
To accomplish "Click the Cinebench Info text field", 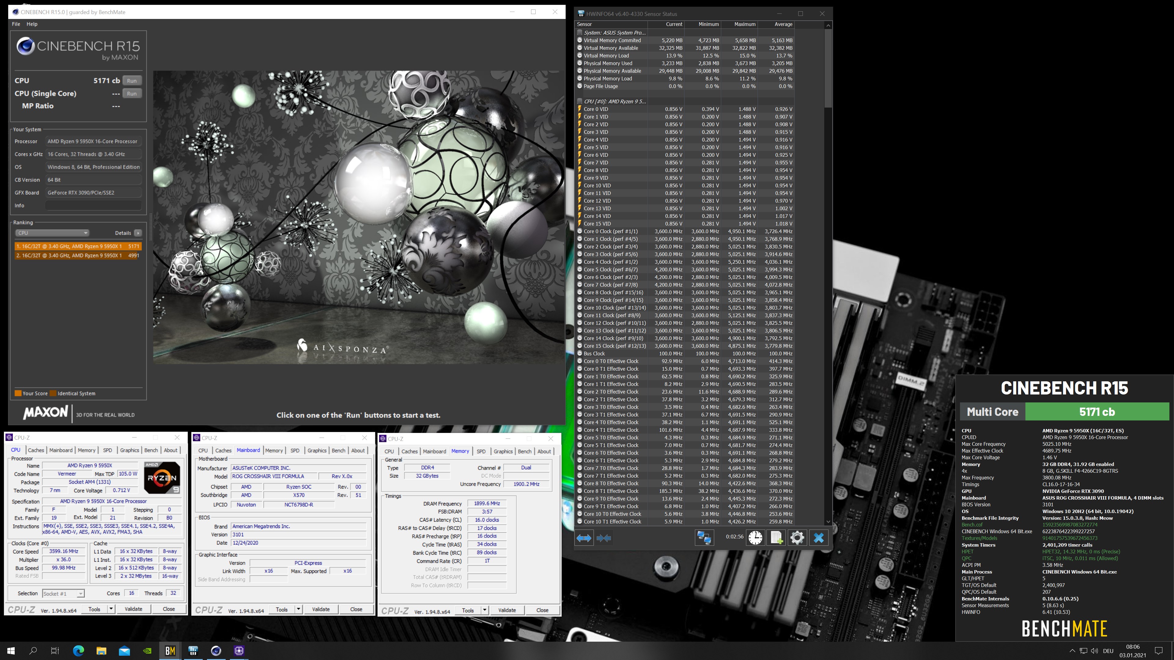I will 94,205.
